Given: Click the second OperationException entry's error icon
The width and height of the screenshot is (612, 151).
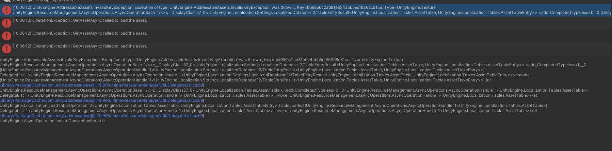Looking at the screenshot, I should click(x=6, y=36).
